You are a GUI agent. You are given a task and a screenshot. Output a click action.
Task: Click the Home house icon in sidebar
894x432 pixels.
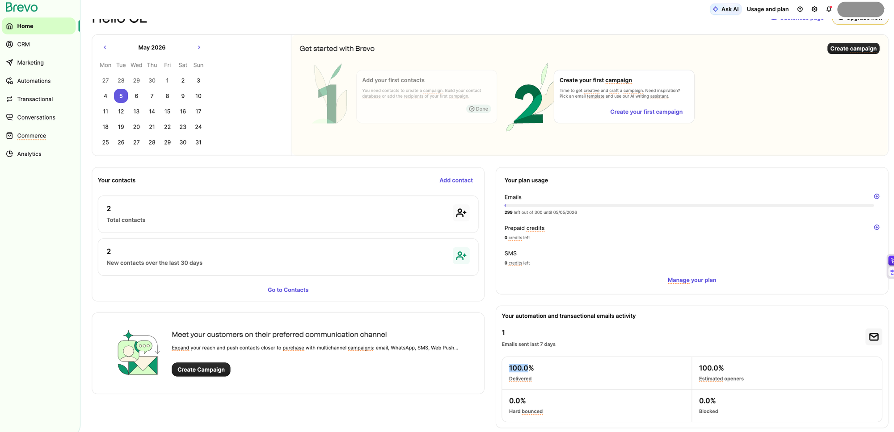click(x=9, y=26)
